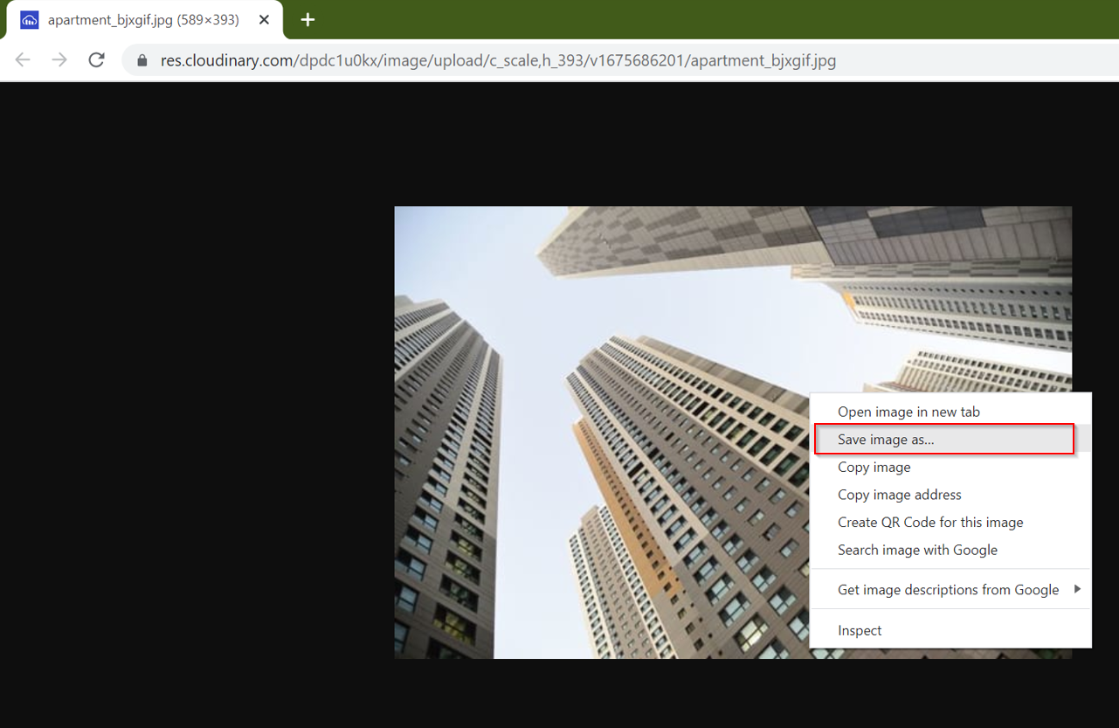Open a new tab with plus button
Viewport: 1119px width, 728px height.
pos(307,19)
